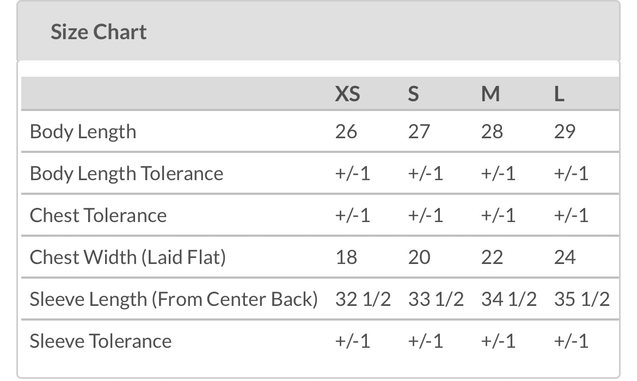Click the Body Length row label
The height and width of the screenshot is (381, 637).
pos(83,132)
